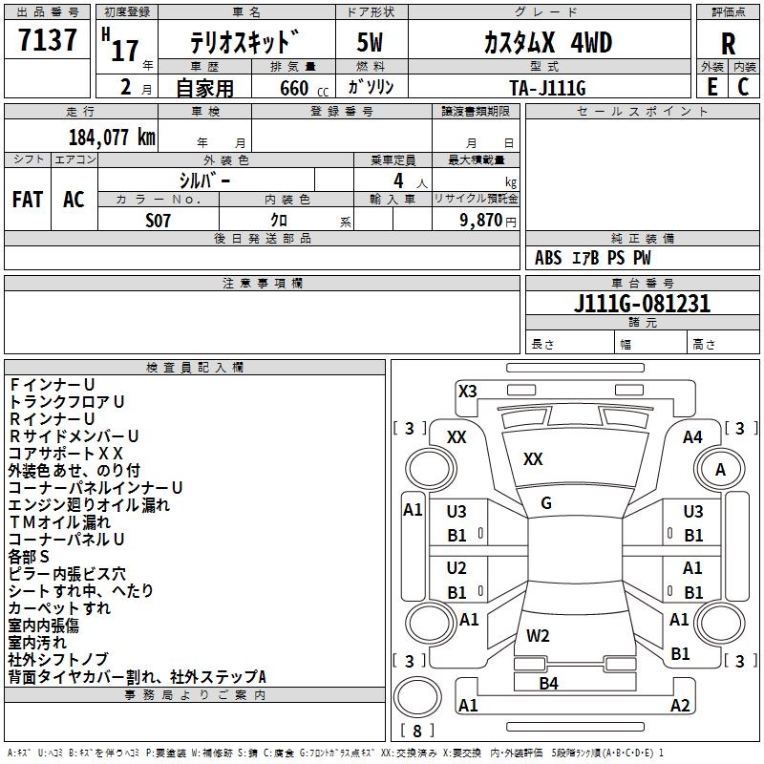Click the interior color "クロ"

coord(279,221)
